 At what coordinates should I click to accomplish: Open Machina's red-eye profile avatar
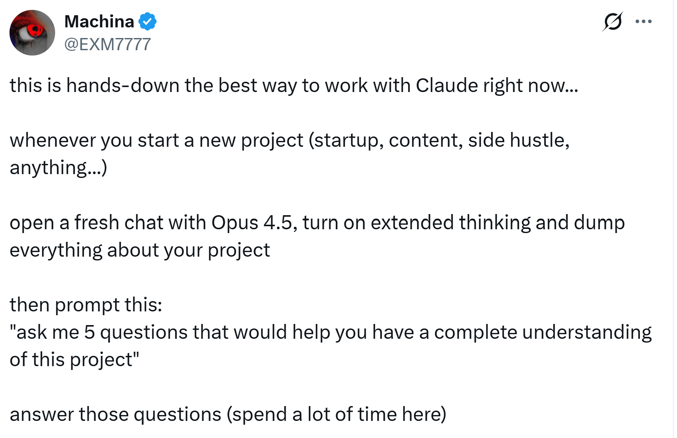pyautogui.click(x=32, y=33)
